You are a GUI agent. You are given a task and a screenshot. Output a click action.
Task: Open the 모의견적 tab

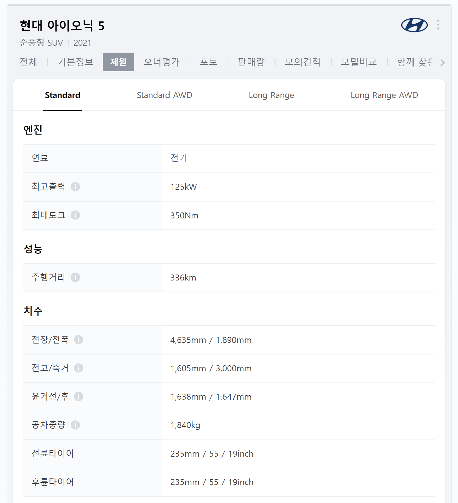pyautogui.click(x=303, y=62)
